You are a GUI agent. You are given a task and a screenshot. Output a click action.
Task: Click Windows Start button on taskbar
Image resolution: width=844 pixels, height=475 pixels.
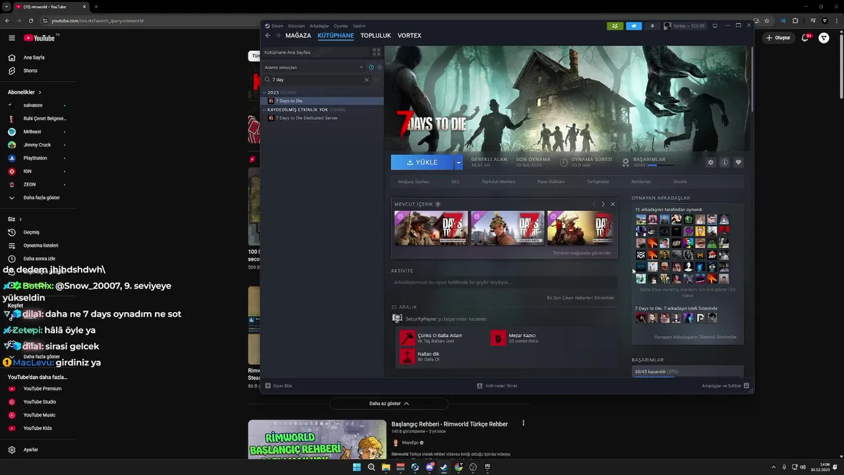(357, 467)
